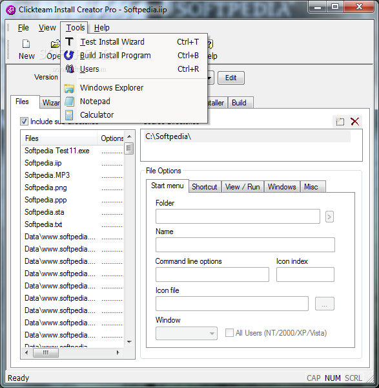The height and width of the screenshot is (388, 379).
Task: Launch Calculator from Tools menu
Action: [x=134, y=115]
